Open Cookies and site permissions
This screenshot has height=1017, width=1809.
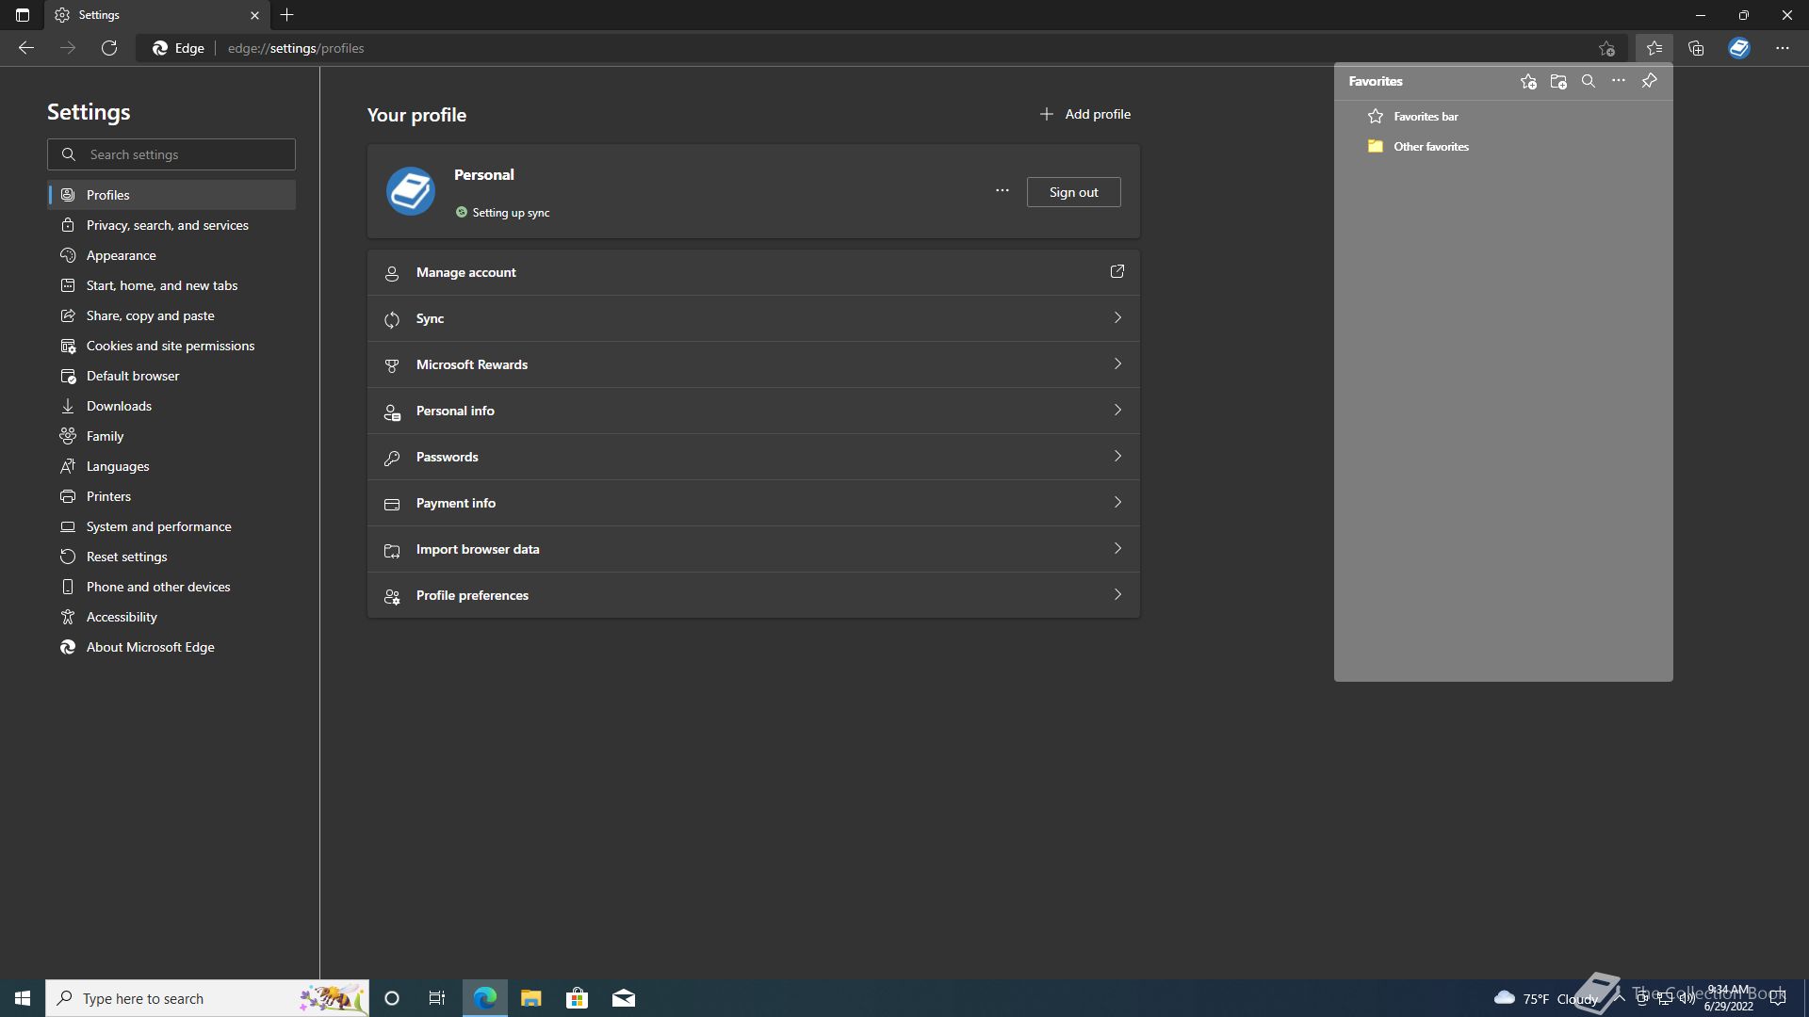(x=171, y=346)
